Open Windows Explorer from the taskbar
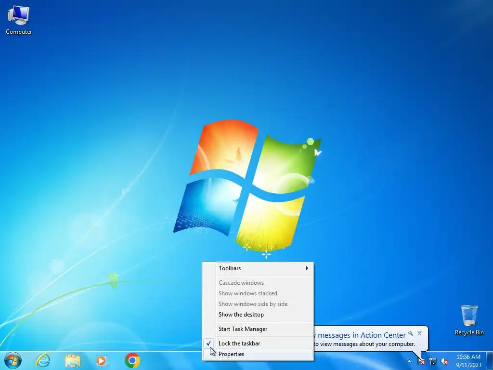Image resolution: width=493 pixels, height=370 pixels. point(73,360)
